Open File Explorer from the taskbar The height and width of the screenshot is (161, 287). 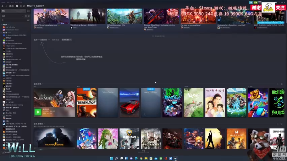click(146, 158)
